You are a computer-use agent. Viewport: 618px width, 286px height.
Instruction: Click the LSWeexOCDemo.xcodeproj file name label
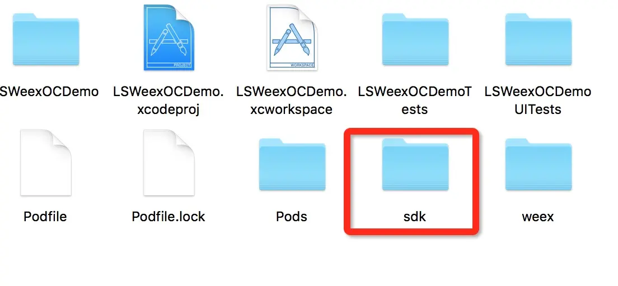[x=168, y=101]
